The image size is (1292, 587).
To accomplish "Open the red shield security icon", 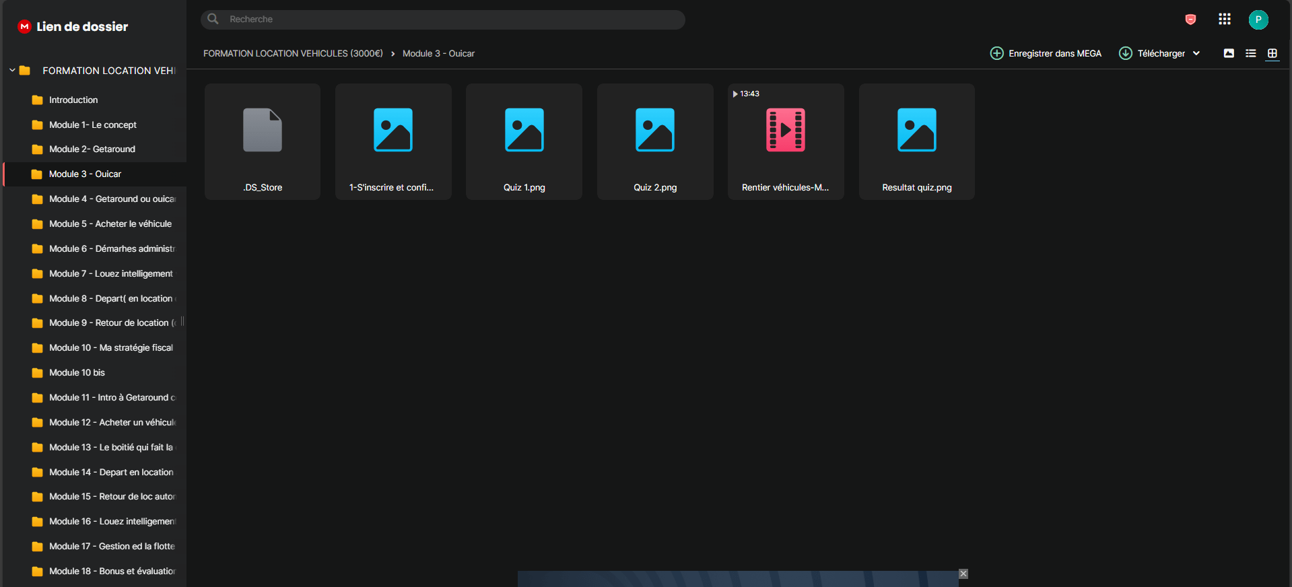I will point(1190,20).
